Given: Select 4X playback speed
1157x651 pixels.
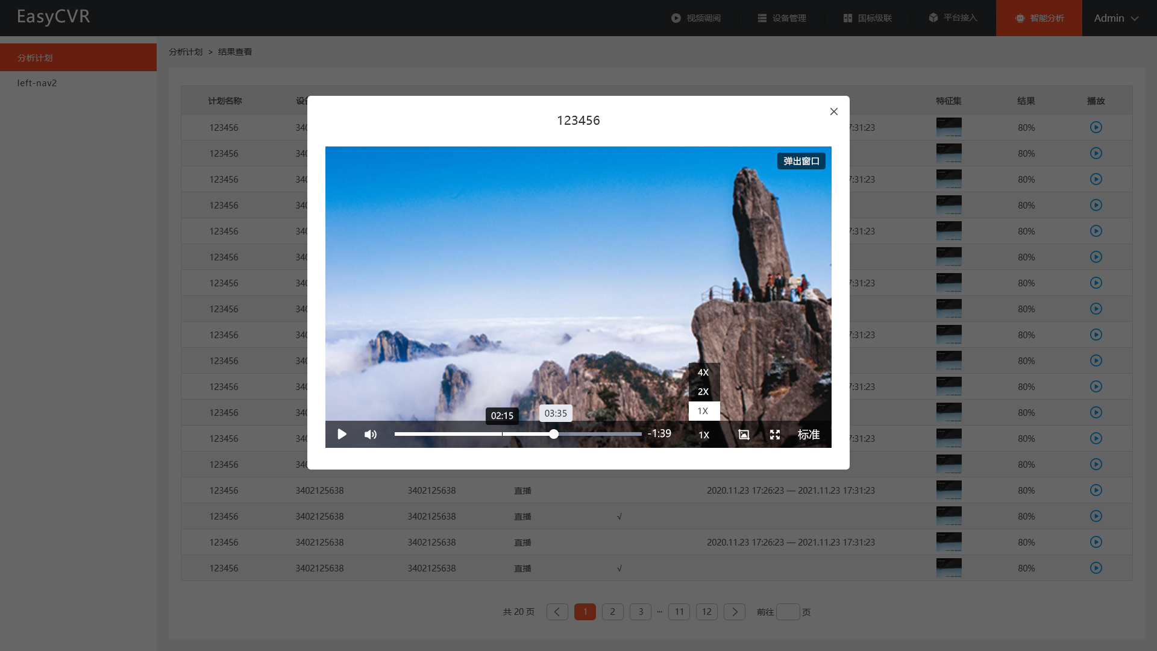Looking at the screenshot, I should coord(703,373).
